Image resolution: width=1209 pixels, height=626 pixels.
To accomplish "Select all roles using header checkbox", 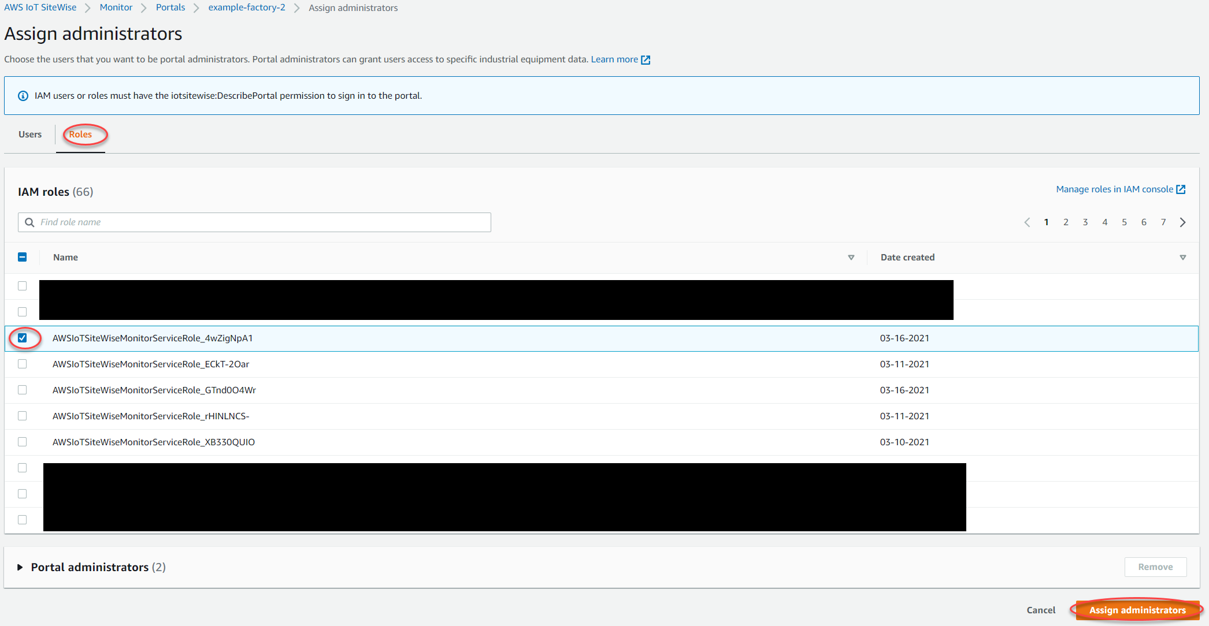I will [23, 257].
